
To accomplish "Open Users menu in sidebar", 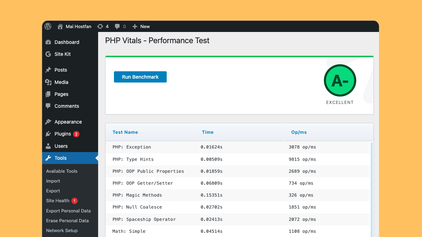I will click(x=61, y=146).
